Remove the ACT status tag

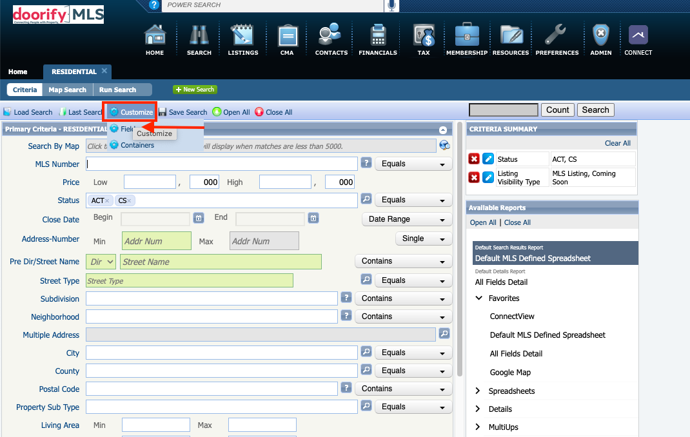(107, 201)
